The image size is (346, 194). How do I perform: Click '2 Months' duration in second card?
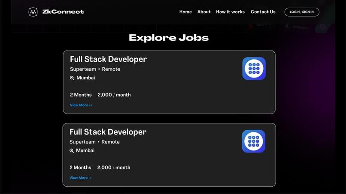tap(80, 167)
